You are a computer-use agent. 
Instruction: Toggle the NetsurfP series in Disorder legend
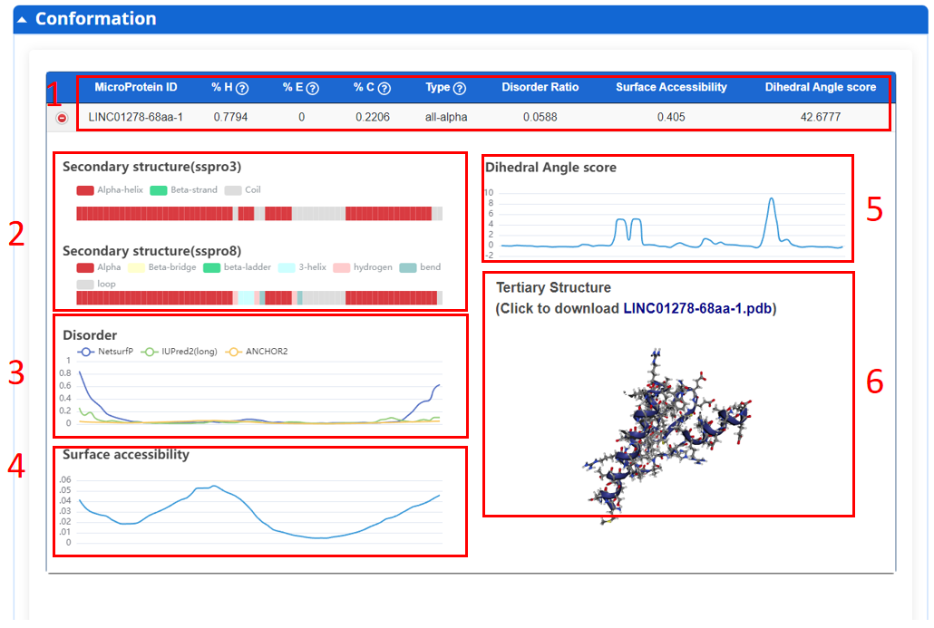106,352
